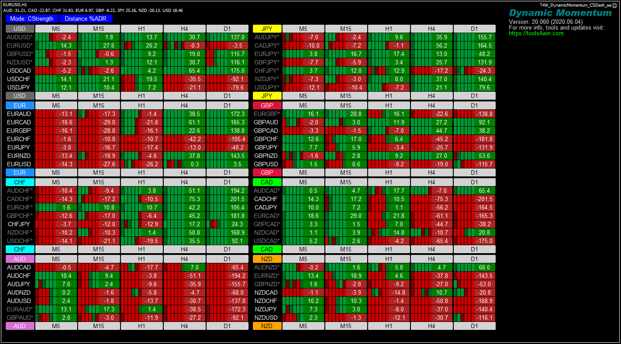Select M15 header directly above EURGBP* row

click(x=346, y=105)
